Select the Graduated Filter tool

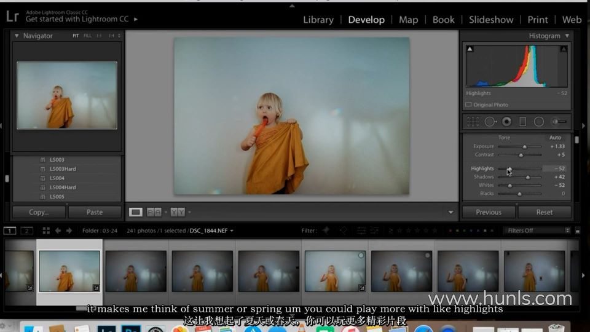tap(522, 122)
